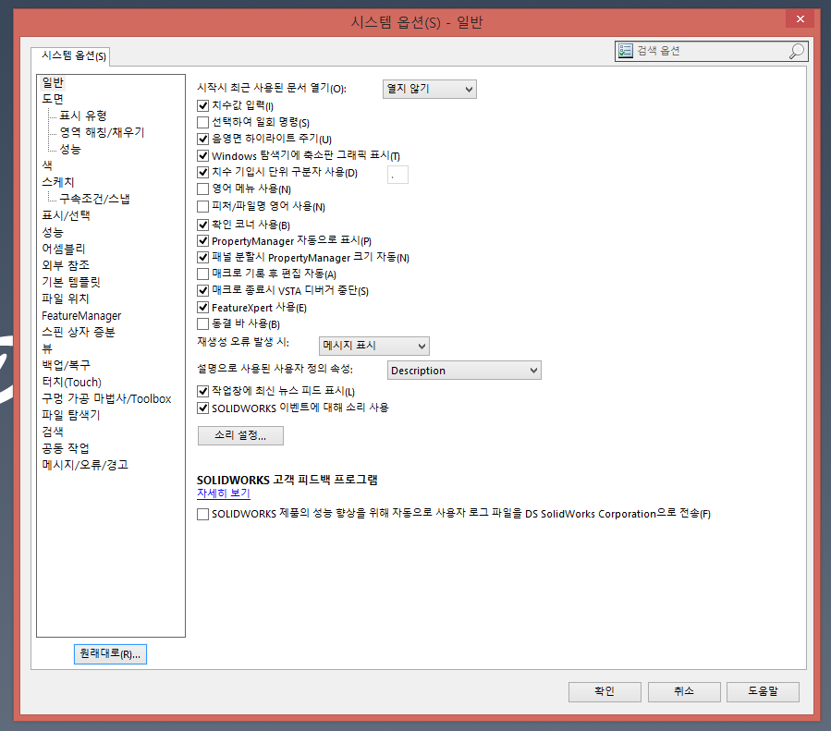Toggle the 동결 바 사용 checkbox
The height and width of the screenshot is (731, 831).
click(202, 323)
